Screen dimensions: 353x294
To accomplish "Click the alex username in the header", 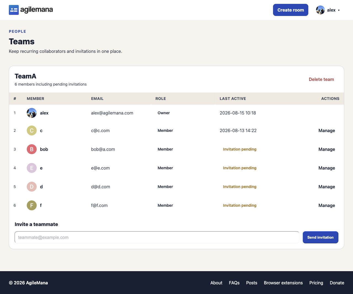I will [x=331, y=10].
